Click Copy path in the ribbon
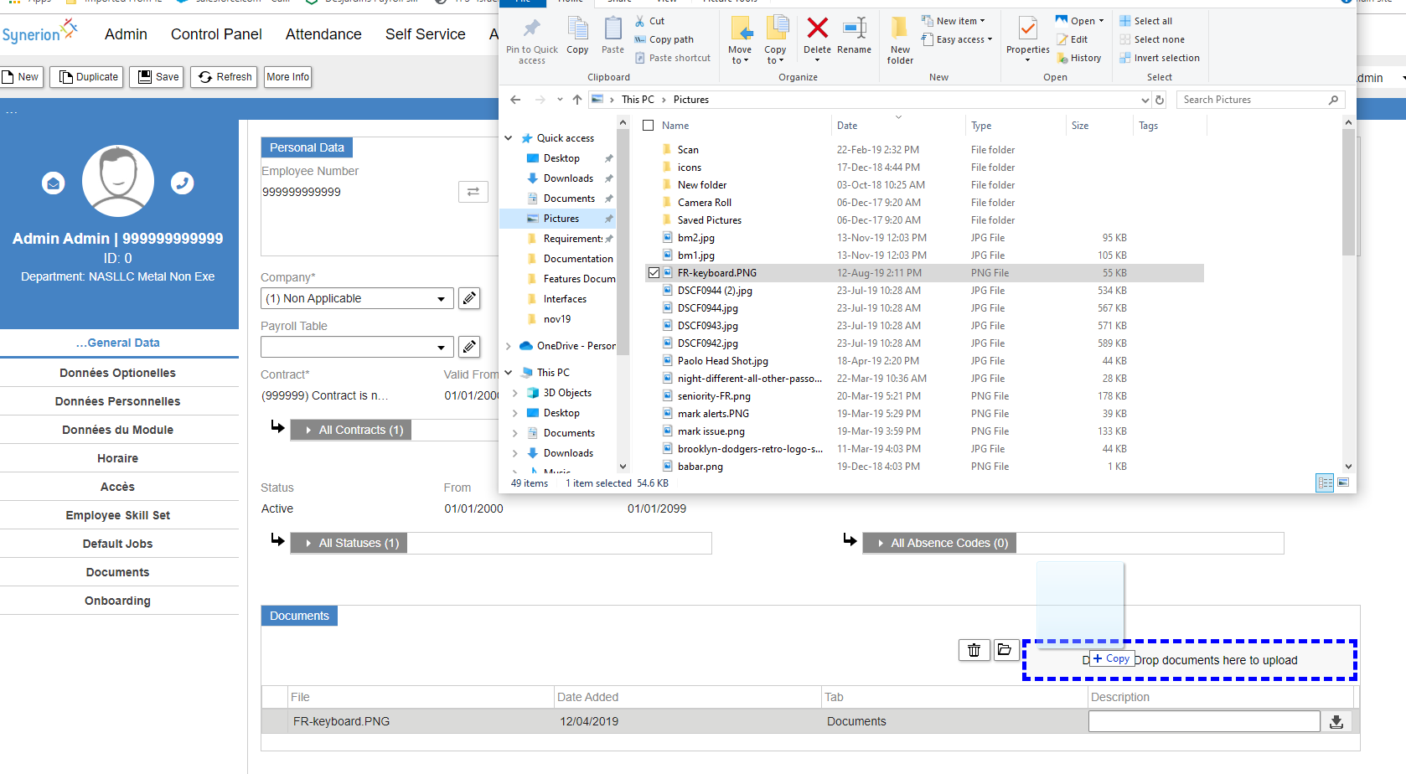The height and width of the screenshot is (774, 1406). [x=664, y=39]
